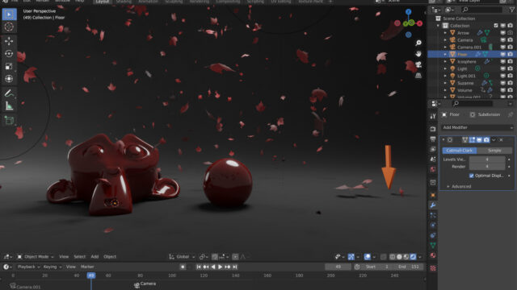Viewport: 517px width, 290px height.
Task: Switch perspective/orthographic grid icon
Action: 418,76
